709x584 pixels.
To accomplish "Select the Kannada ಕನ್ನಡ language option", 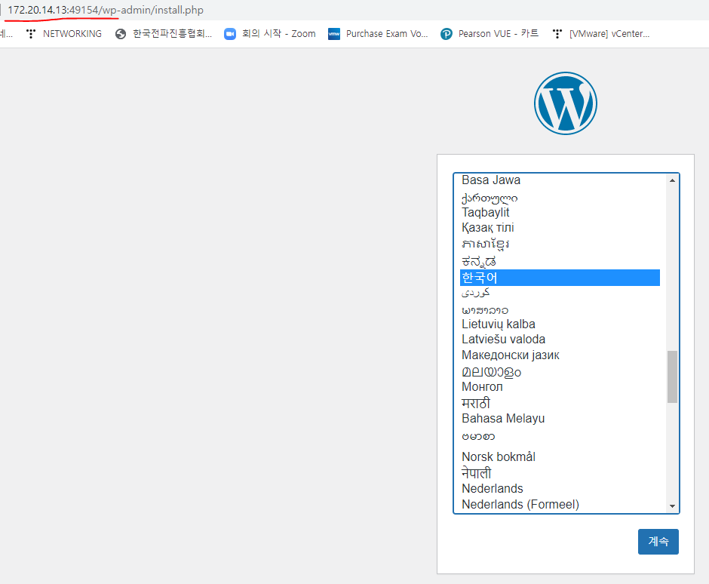I will point(560,261).
